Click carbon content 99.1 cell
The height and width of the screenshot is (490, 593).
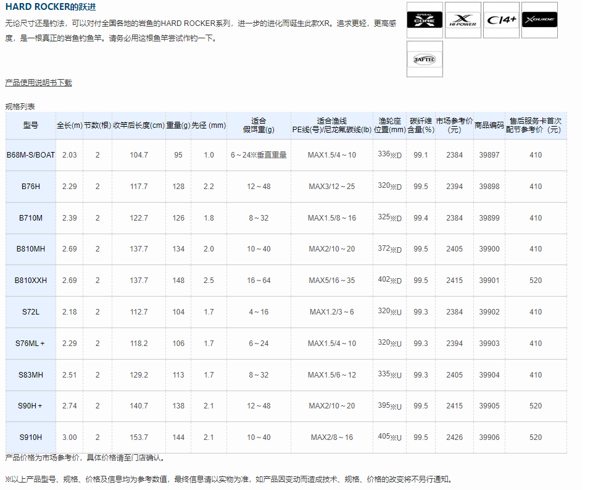421,155
